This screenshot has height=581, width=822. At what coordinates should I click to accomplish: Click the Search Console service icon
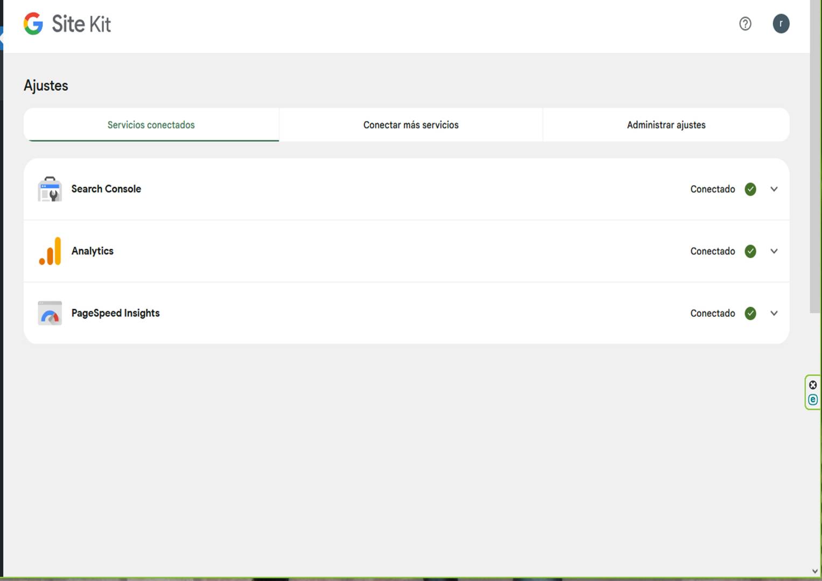[50, 189]
